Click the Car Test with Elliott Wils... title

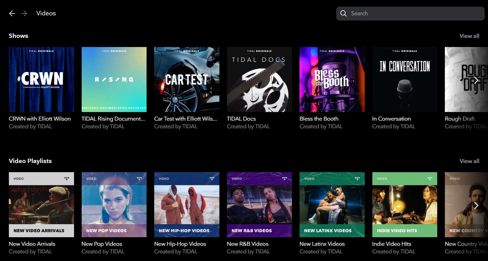pyautogui.click(x=186, y=119)
